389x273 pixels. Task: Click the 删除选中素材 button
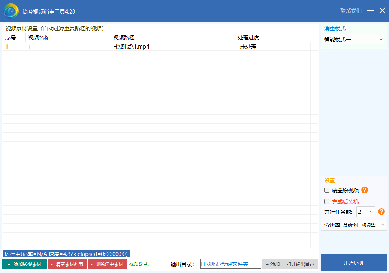[108, 264]
